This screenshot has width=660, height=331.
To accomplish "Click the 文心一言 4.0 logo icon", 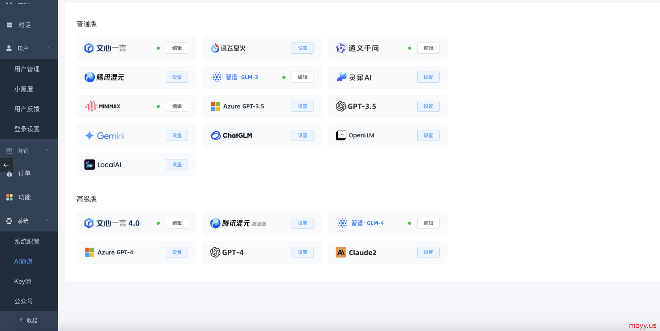I will point(89,223).
